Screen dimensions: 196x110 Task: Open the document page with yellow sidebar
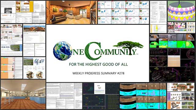click(24, 6)
